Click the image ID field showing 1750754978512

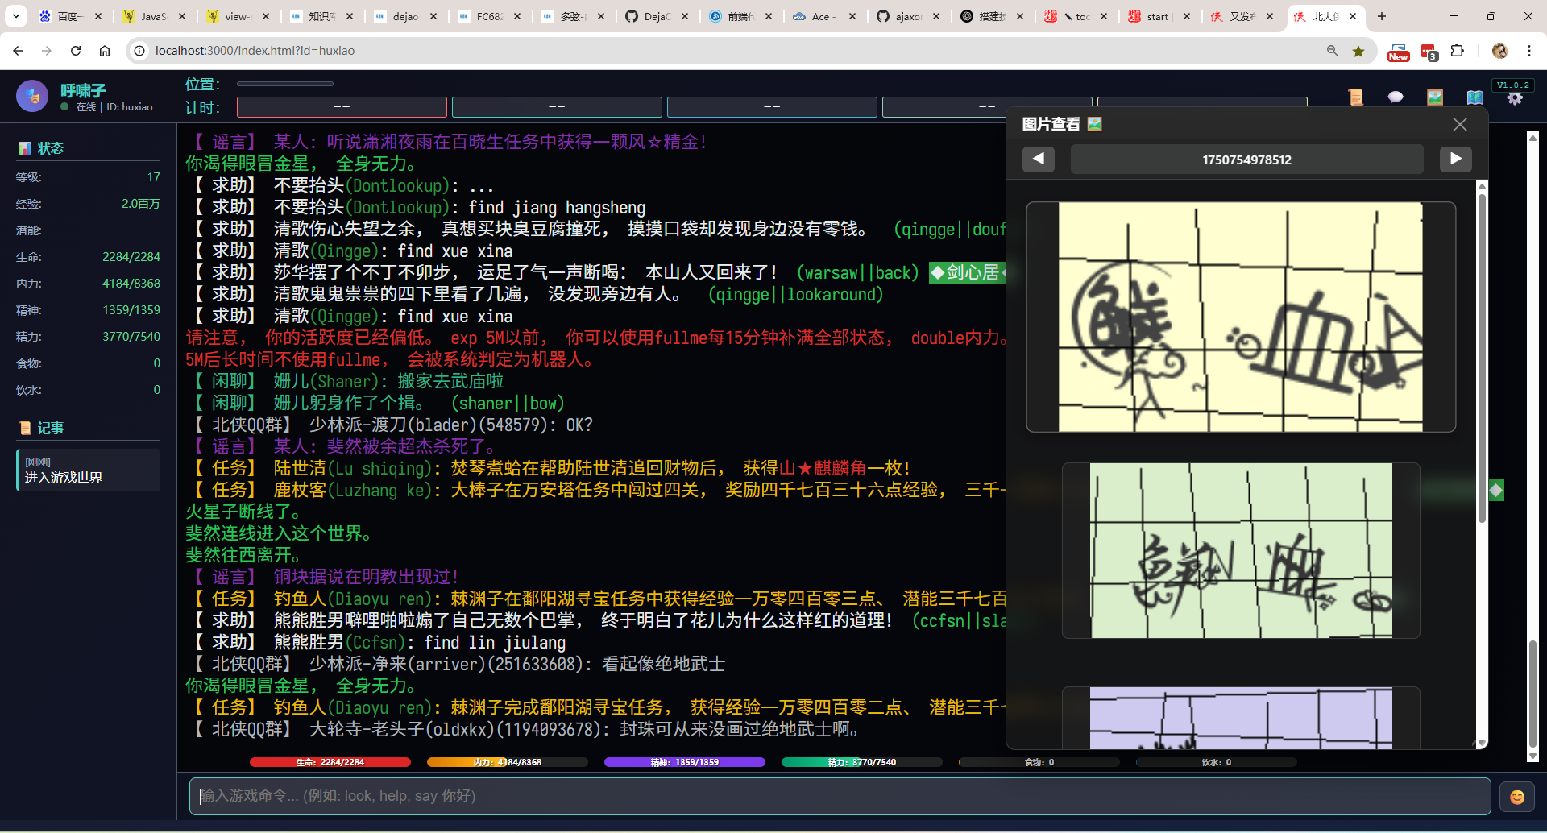(1247, 159)
